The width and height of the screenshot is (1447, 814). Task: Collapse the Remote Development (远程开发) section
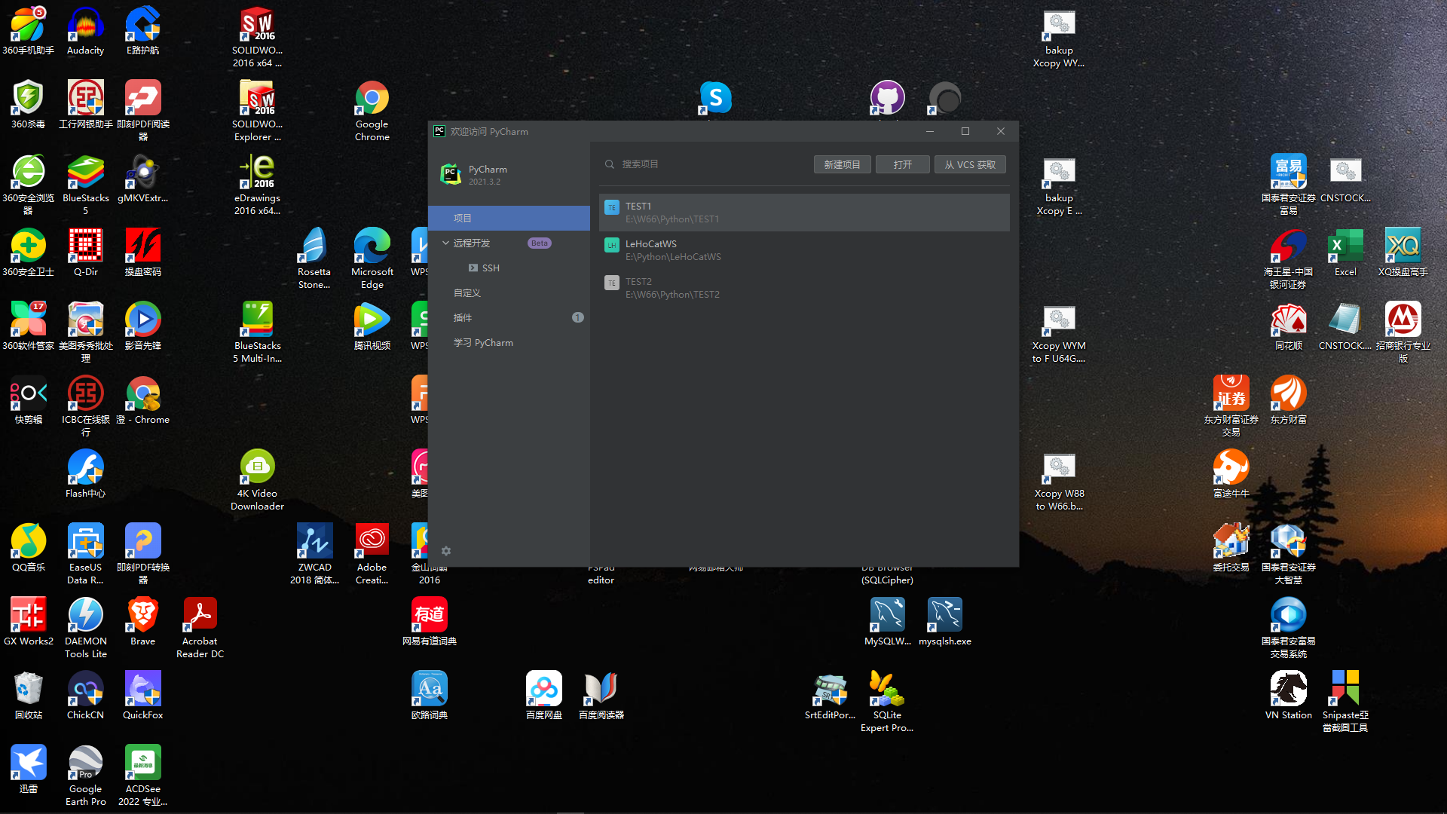pos(445,243)
